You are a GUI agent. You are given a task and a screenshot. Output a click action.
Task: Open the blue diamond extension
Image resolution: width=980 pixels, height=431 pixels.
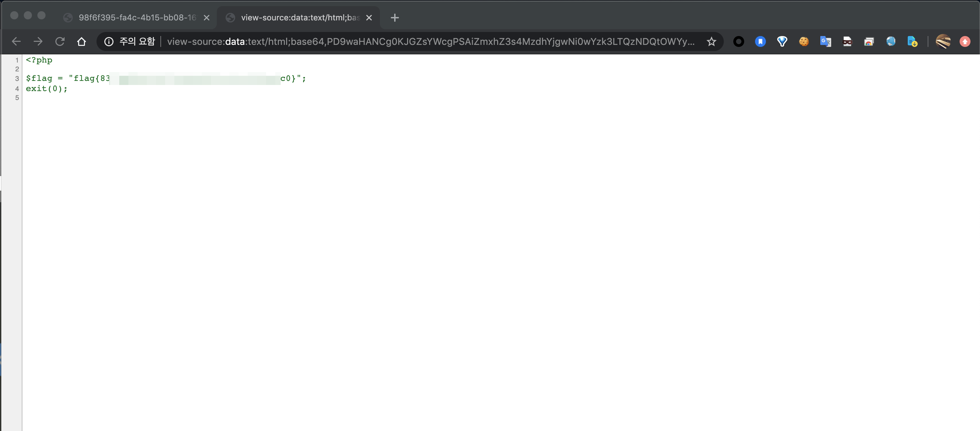pyautogui.click(x=782, y=41)
